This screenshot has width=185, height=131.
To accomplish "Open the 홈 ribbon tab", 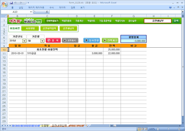I will point(13,8).
